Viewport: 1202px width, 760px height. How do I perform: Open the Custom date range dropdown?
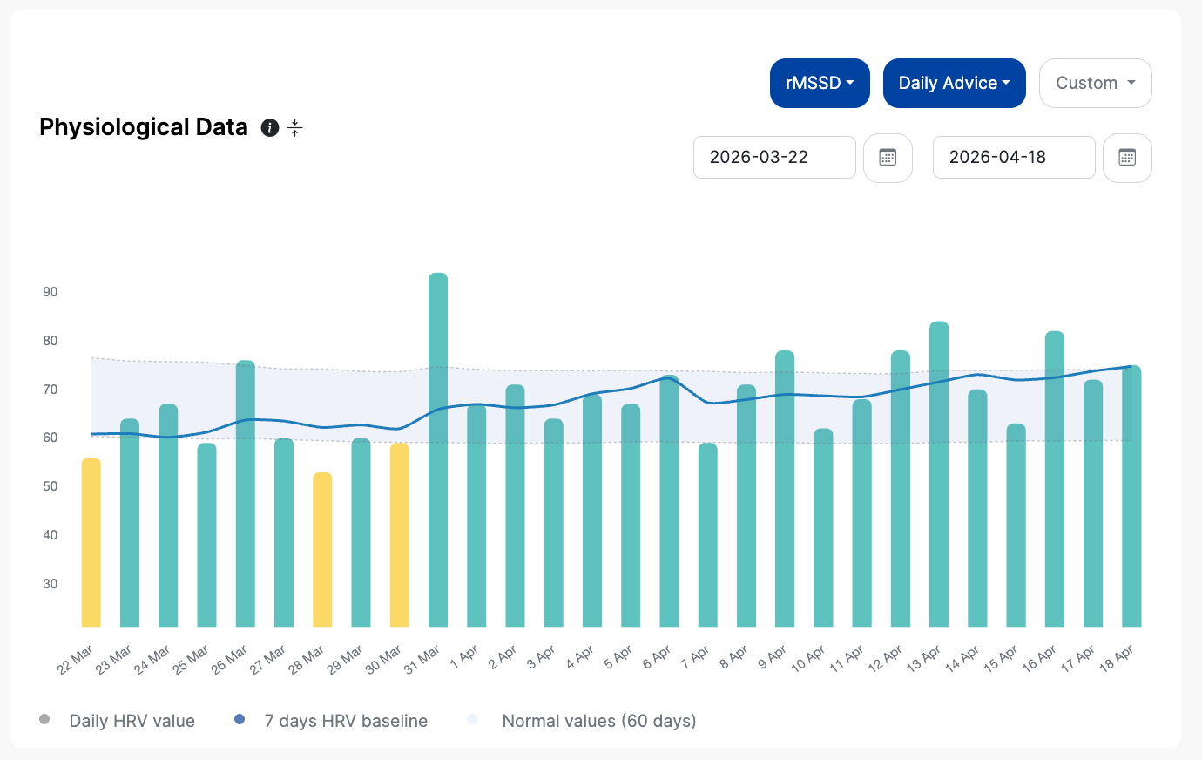point(1096,83)
